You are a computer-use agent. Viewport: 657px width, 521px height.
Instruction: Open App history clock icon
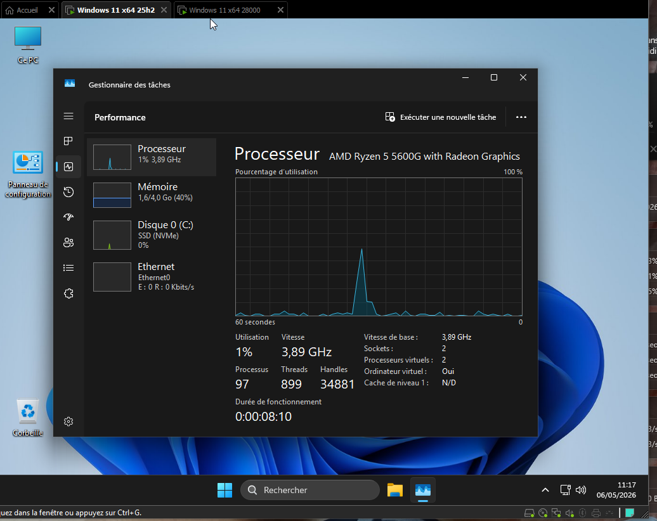(x=68, y=192)
